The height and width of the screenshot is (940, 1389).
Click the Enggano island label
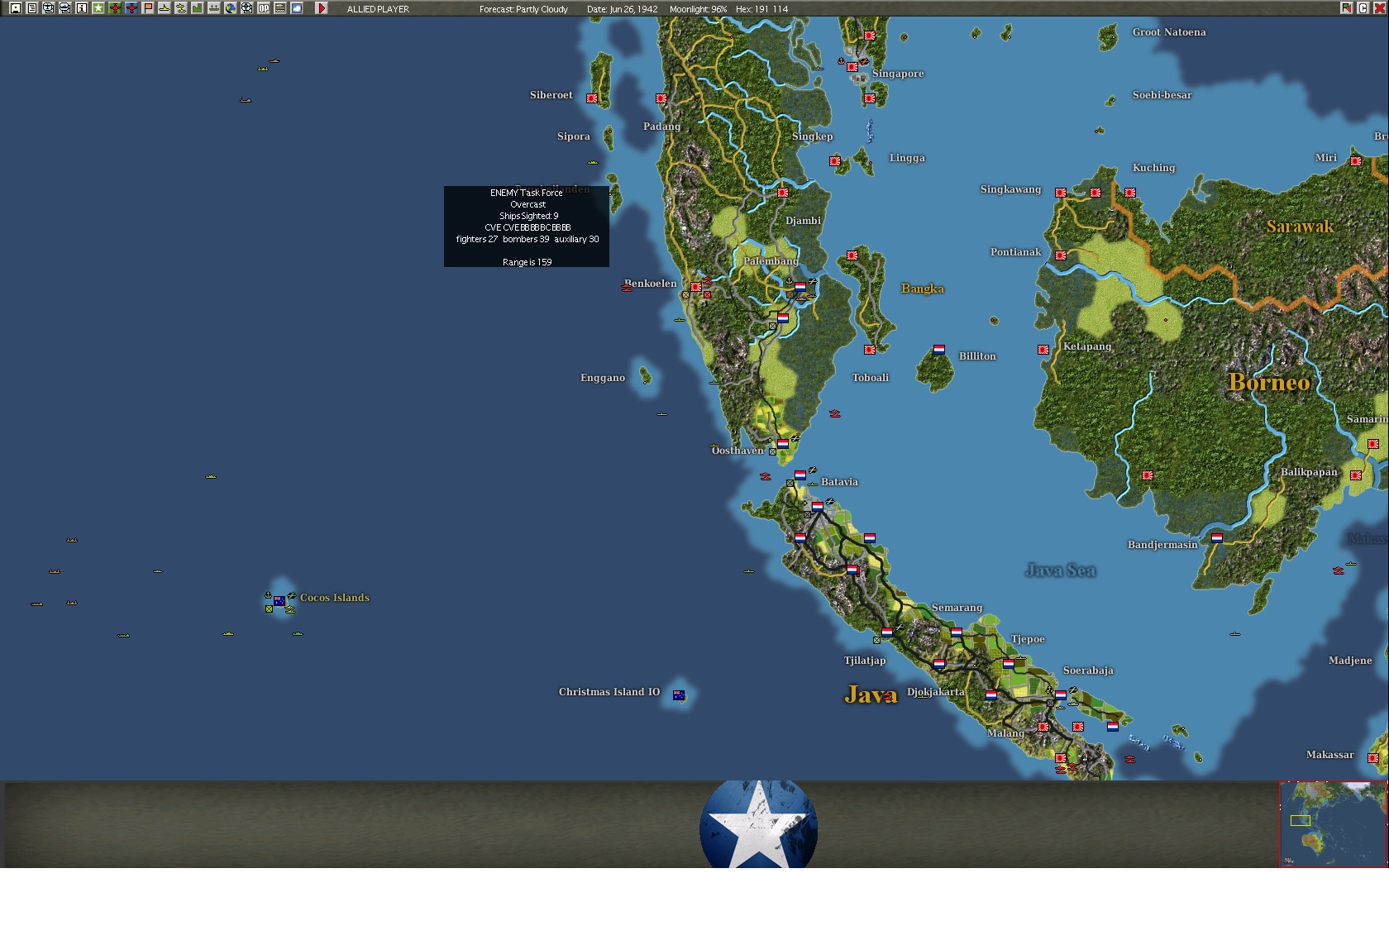[x=603, y=378]
